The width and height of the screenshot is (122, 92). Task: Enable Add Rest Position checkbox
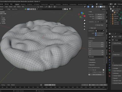(x=113, y=65)
